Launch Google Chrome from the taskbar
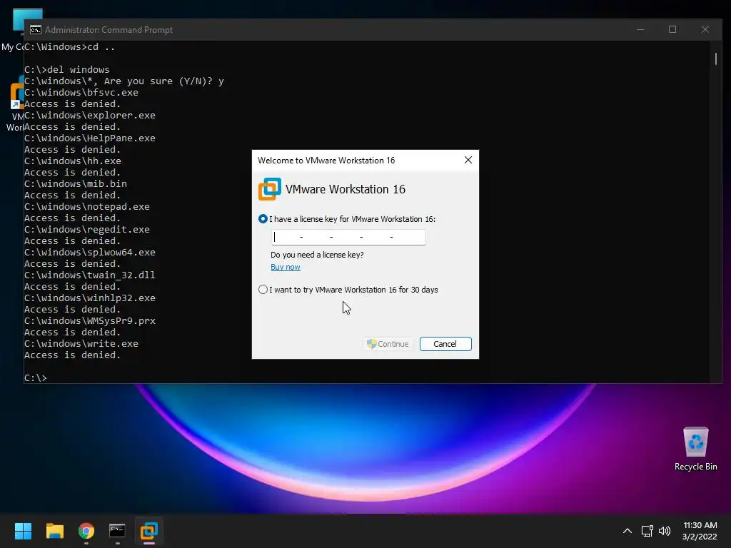Viewport: 731px width, 548px height. coord(86,531)
